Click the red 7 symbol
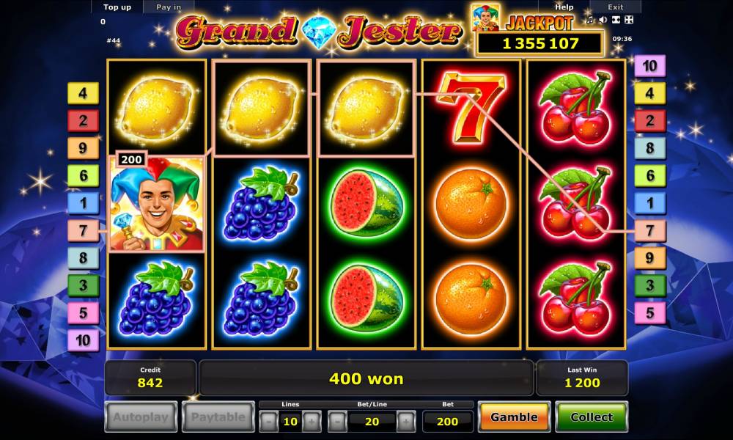This screenshot has height=440, width=733. point(471,108)
